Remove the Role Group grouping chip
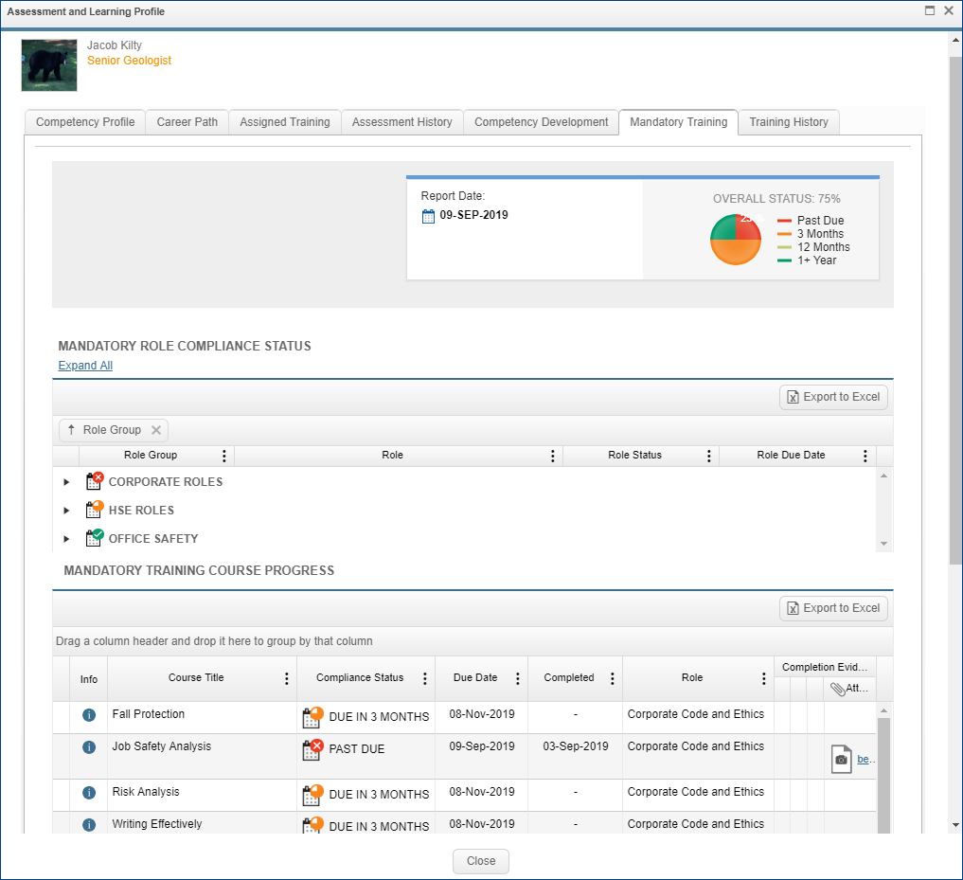 point(156,430)
